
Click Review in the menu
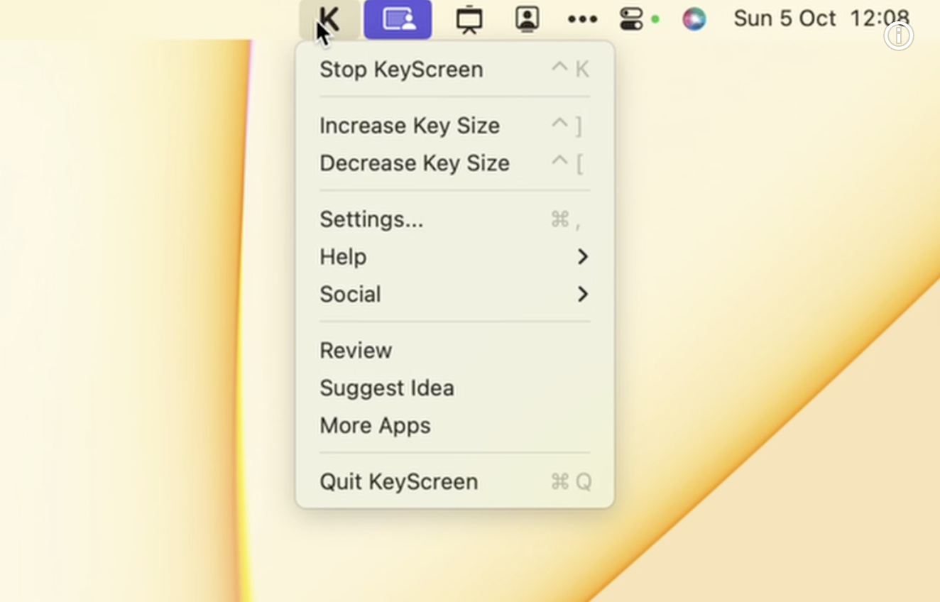(356, 350)
